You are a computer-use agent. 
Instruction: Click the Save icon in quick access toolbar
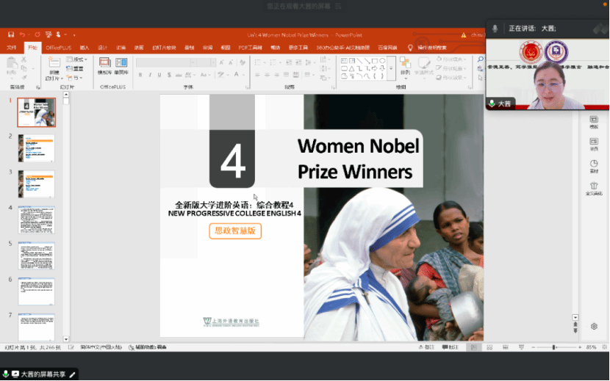click(11, 35)
